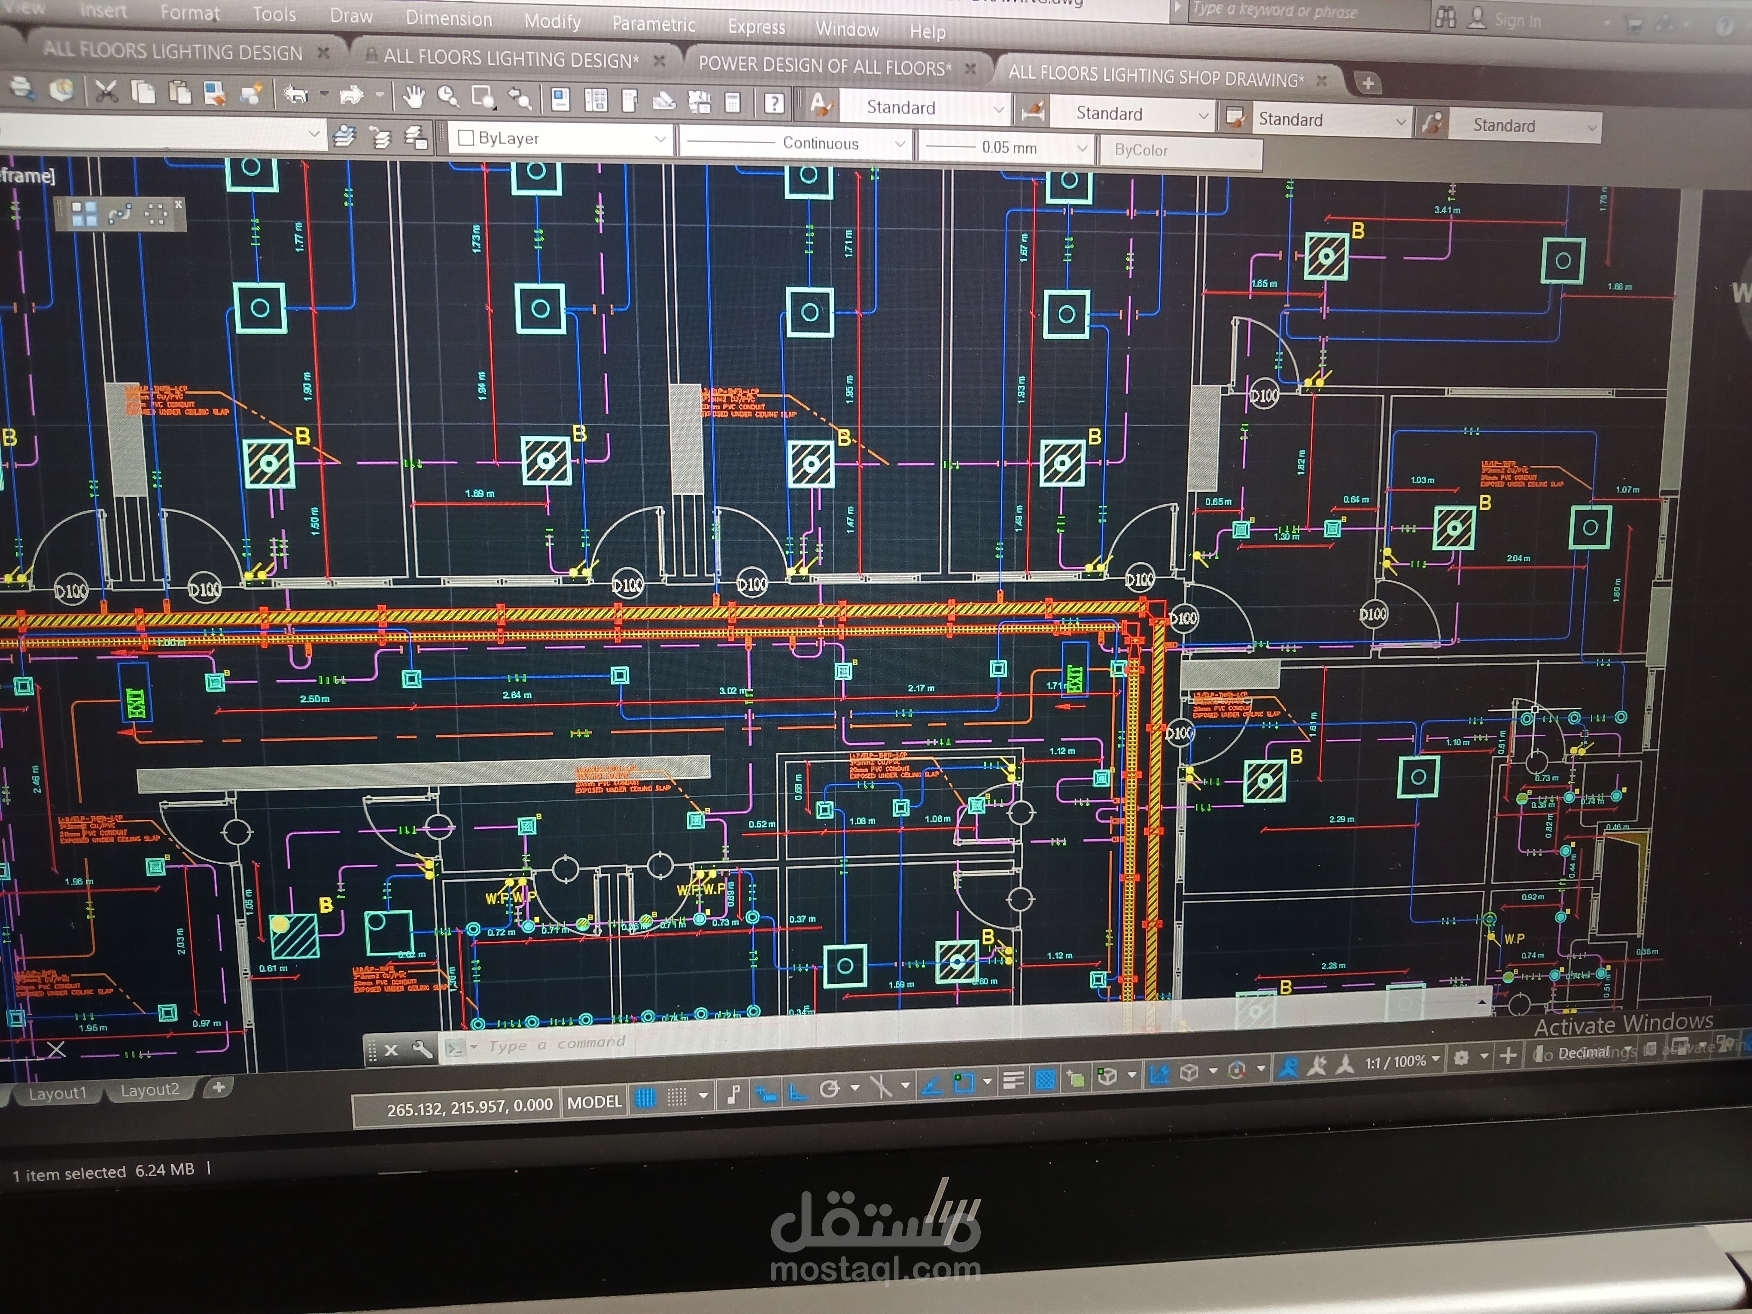Toggle lineweight display in status bar
The width and height of the screenshot is (1752, 1314).
point(1013,1081)
